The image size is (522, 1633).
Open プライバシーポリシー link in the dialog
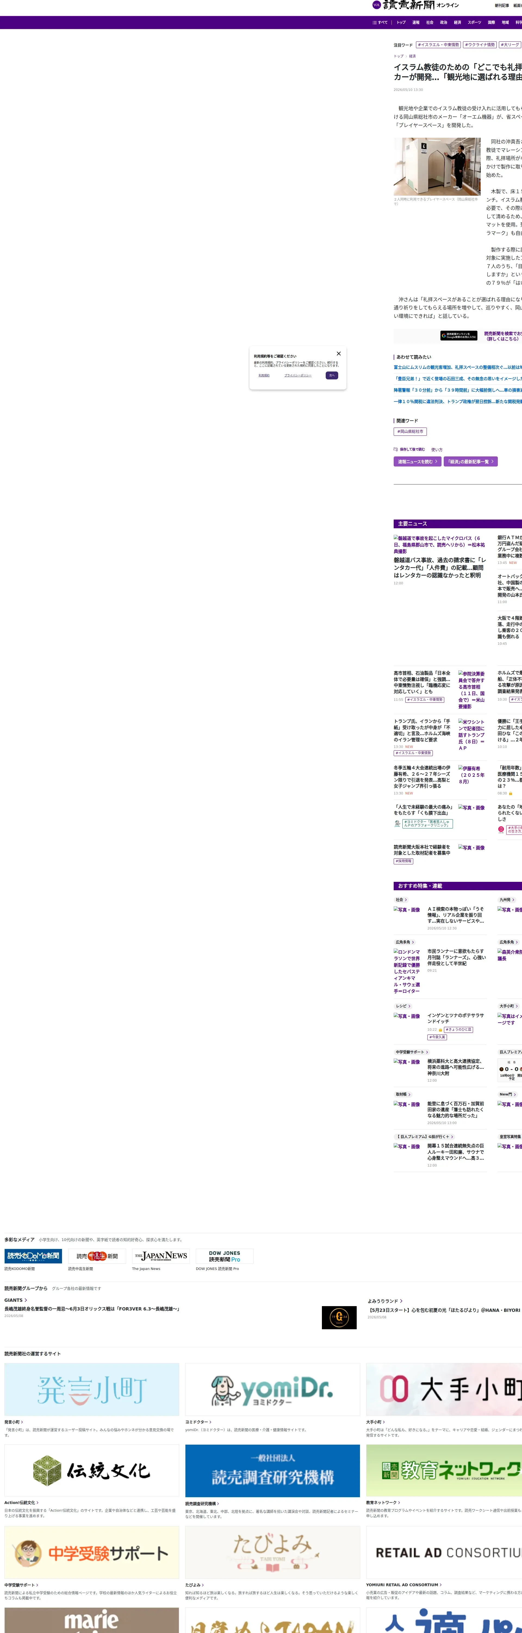pyautogui.click(x=298, y=375)
